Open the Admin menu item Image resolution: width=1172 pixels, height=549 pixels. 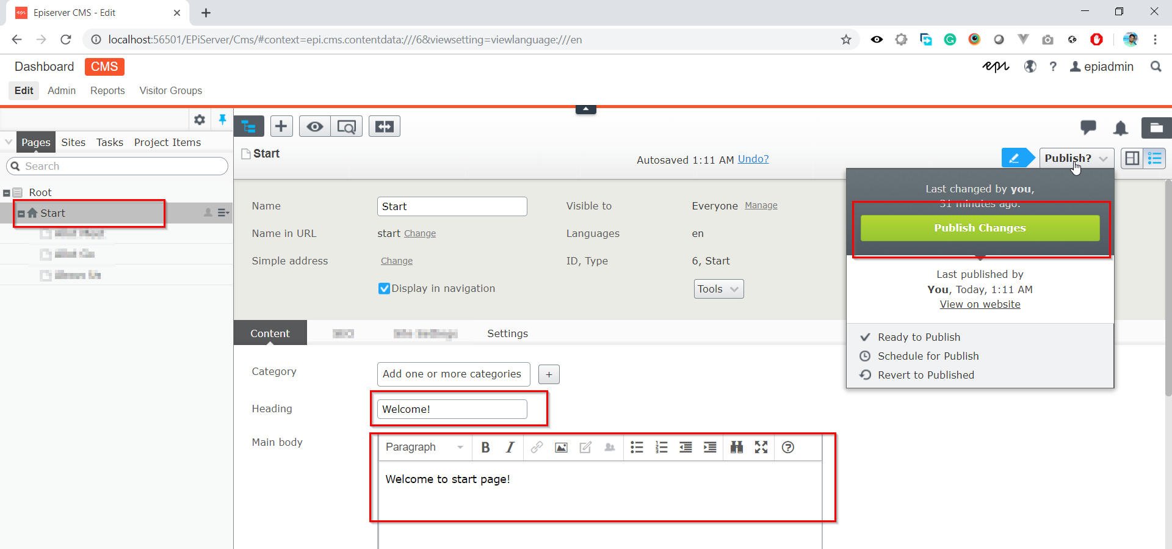62,90
